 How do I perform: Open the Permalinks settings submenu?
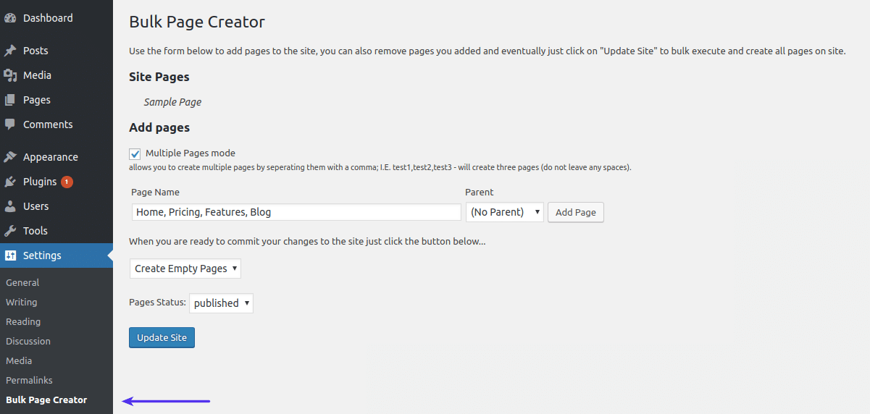(x=29, y=380)
